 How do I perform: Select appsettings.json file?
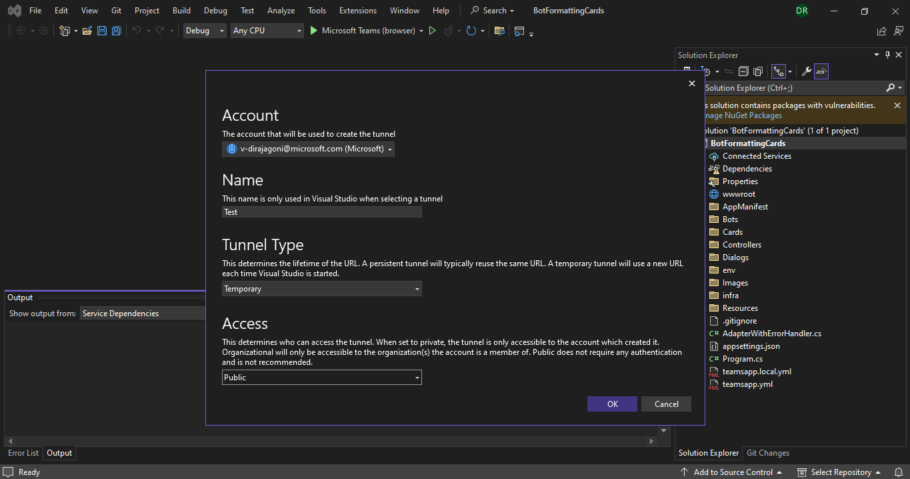[751, 346]
